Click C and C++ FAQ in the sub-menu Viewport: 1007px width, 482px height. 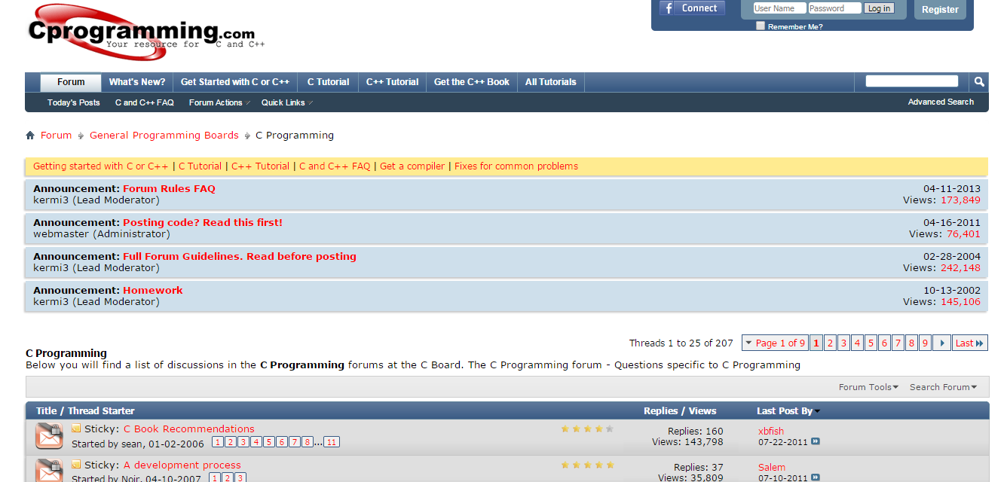point(145,102)
